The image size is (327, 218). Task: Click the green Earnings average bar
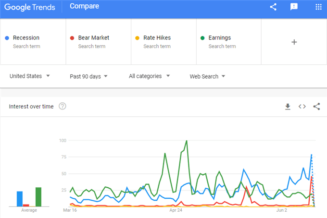click(x=38, y=197)
